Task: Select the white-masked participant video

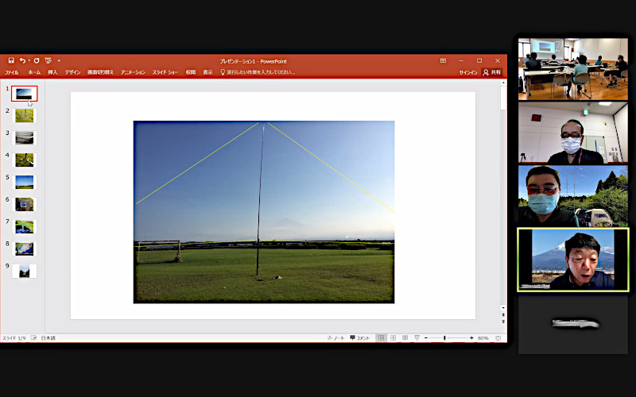Action: point(572,133)
